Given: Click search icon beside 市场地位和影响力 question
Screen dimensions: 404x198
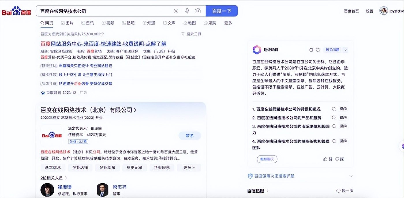Looking at the screenshot, I should pyautogui.click(x=334, y=126).
